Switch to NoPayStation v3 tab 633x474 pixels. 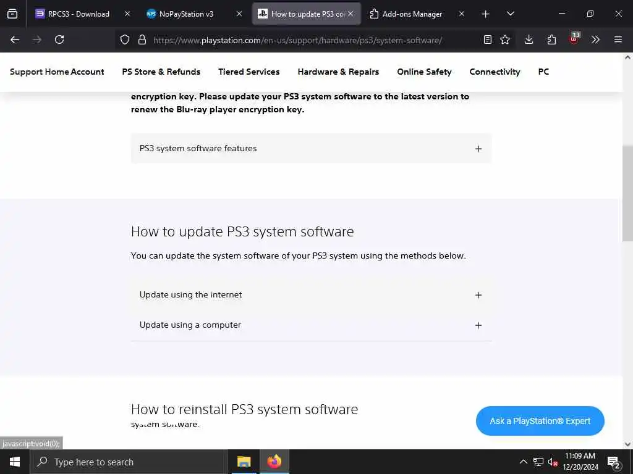[187, 14]
